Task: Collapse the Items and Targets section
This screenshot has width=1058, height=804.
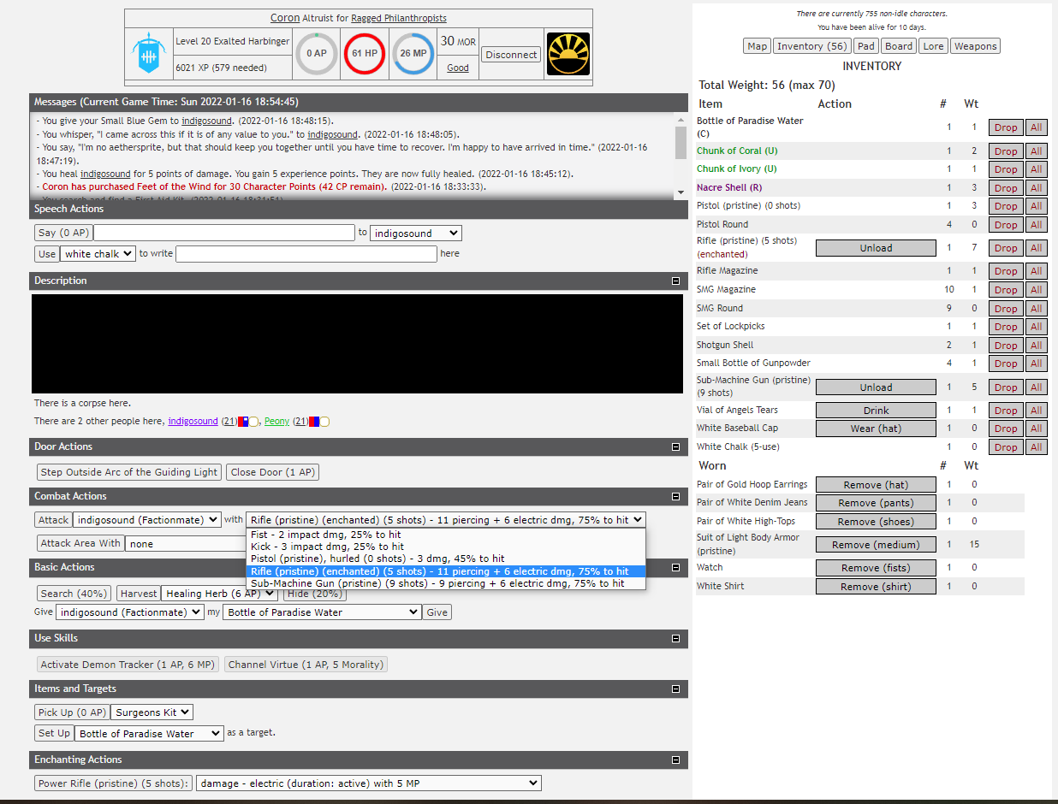Action: [x=675, y=689]
